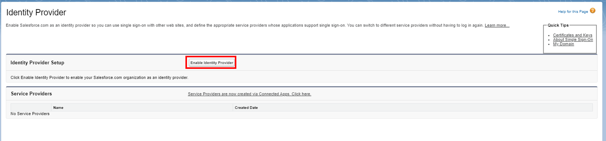The width and height of the screenshot is (606, 141).
Task: Click the Service Providers section heading
Action: pyautogui.click(x=31, y=94)
